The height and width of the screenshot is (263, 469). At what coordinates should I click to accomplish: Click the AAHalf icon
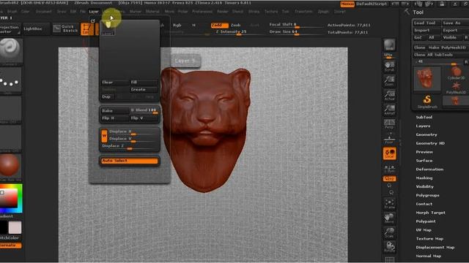point(389,110)
